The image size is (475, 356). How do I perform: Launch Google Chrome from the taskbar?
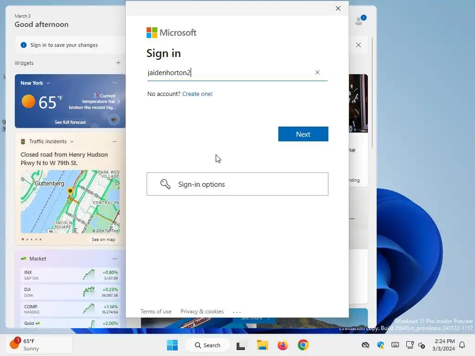pos(303,345)
